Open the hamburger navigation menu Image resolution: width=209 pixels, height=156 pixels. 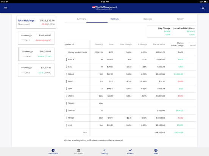[x=6, y=8]
